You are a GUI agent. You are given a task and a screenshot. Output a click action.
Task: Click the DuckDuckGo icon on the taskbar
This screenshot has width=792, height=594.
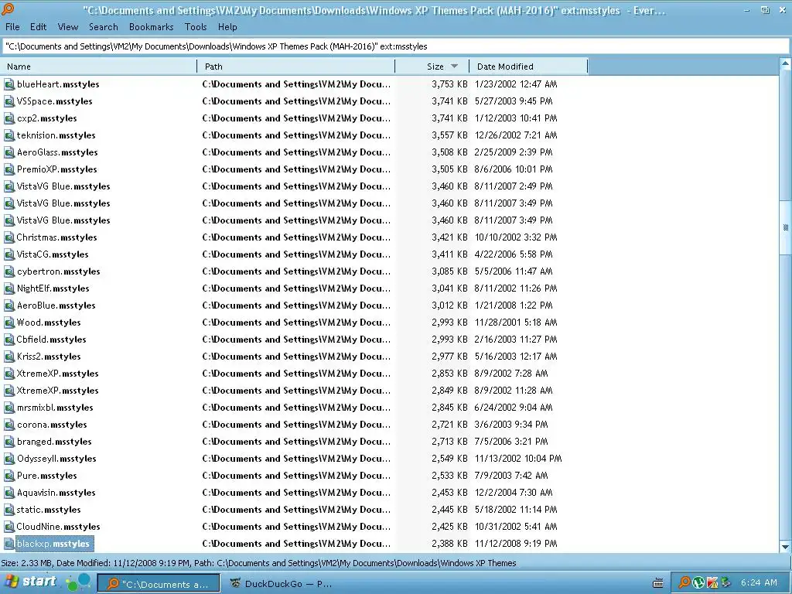tap(235, 583)
